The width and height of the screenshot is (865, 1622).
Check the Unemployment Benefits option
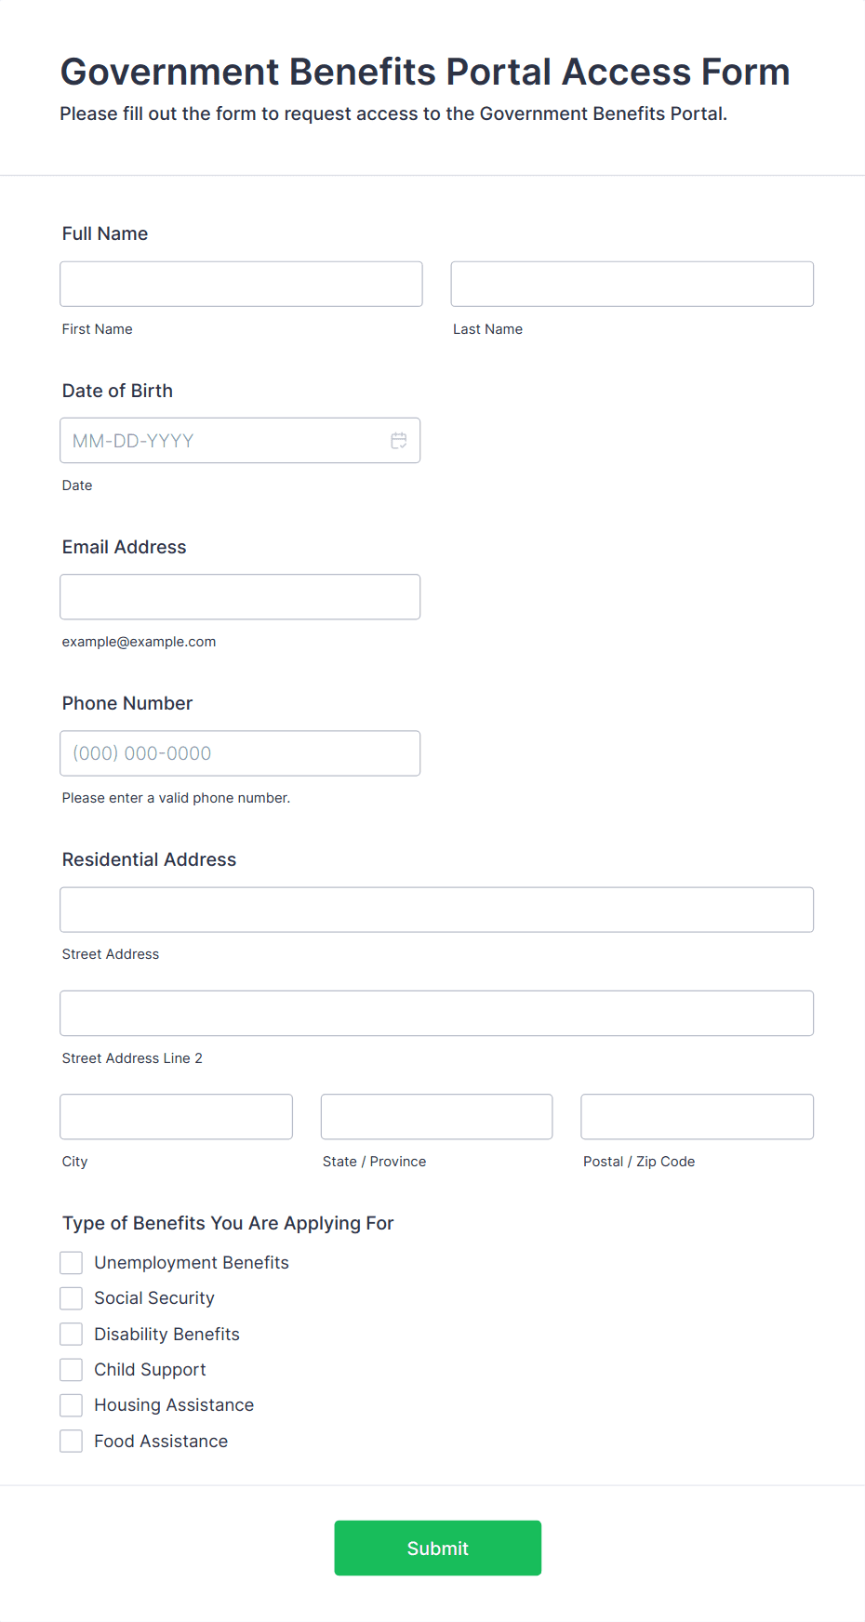[x=71, y=1262]
